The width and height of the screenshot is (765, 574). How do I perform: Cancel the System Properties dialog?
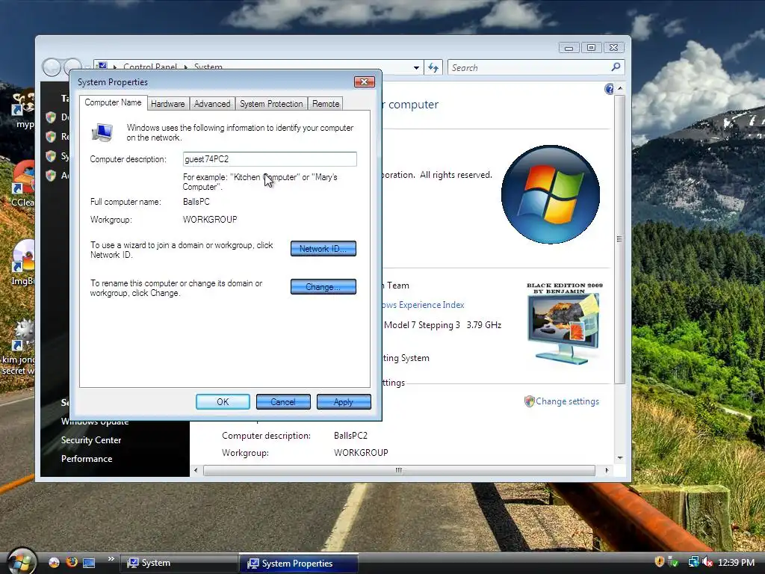pos(283,401)
